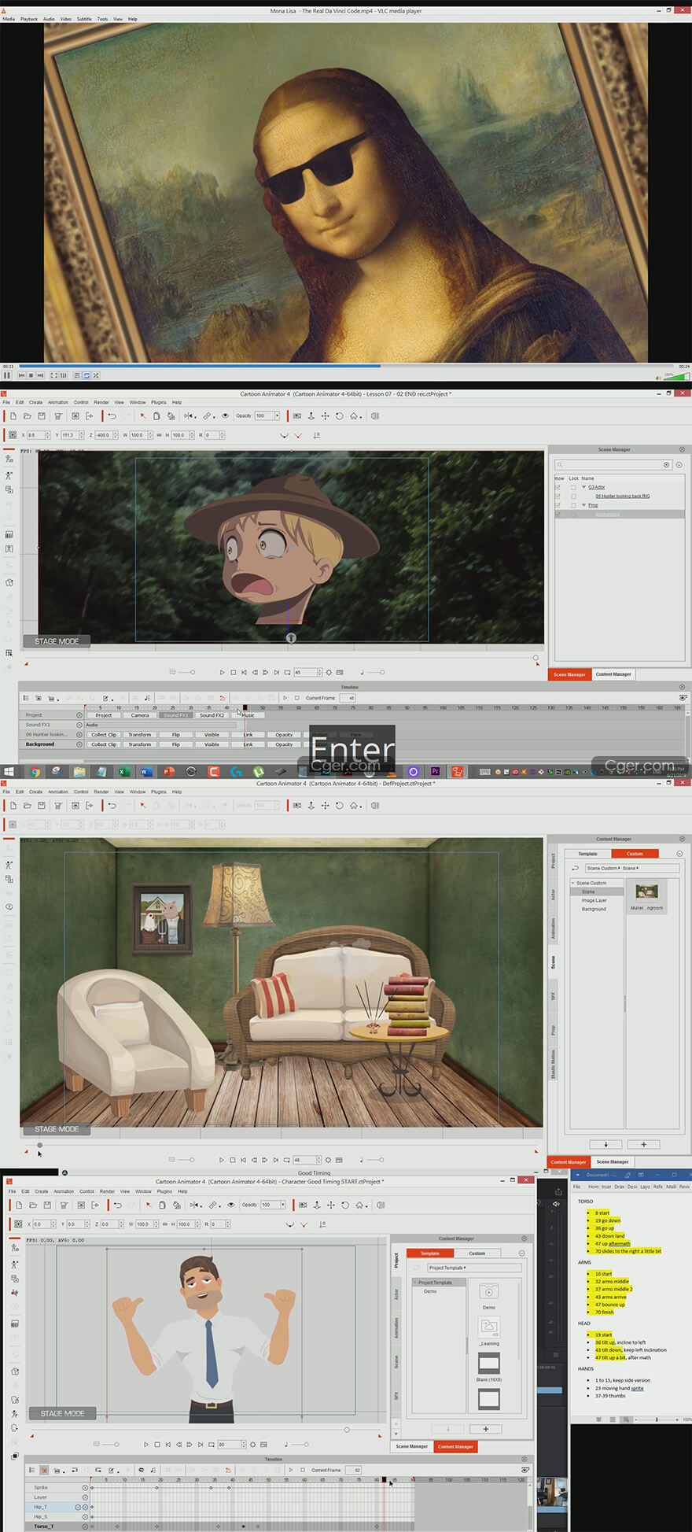Click the Scene Manager search field
The image size is (692, 1532).
pyautogui.click(x=613, y=465)
